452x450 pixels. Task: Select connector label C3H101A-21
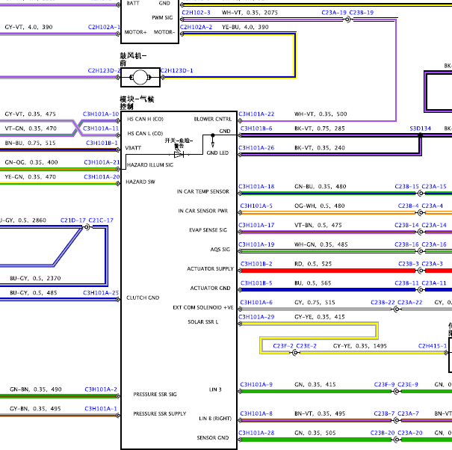[x=102, y=162]
